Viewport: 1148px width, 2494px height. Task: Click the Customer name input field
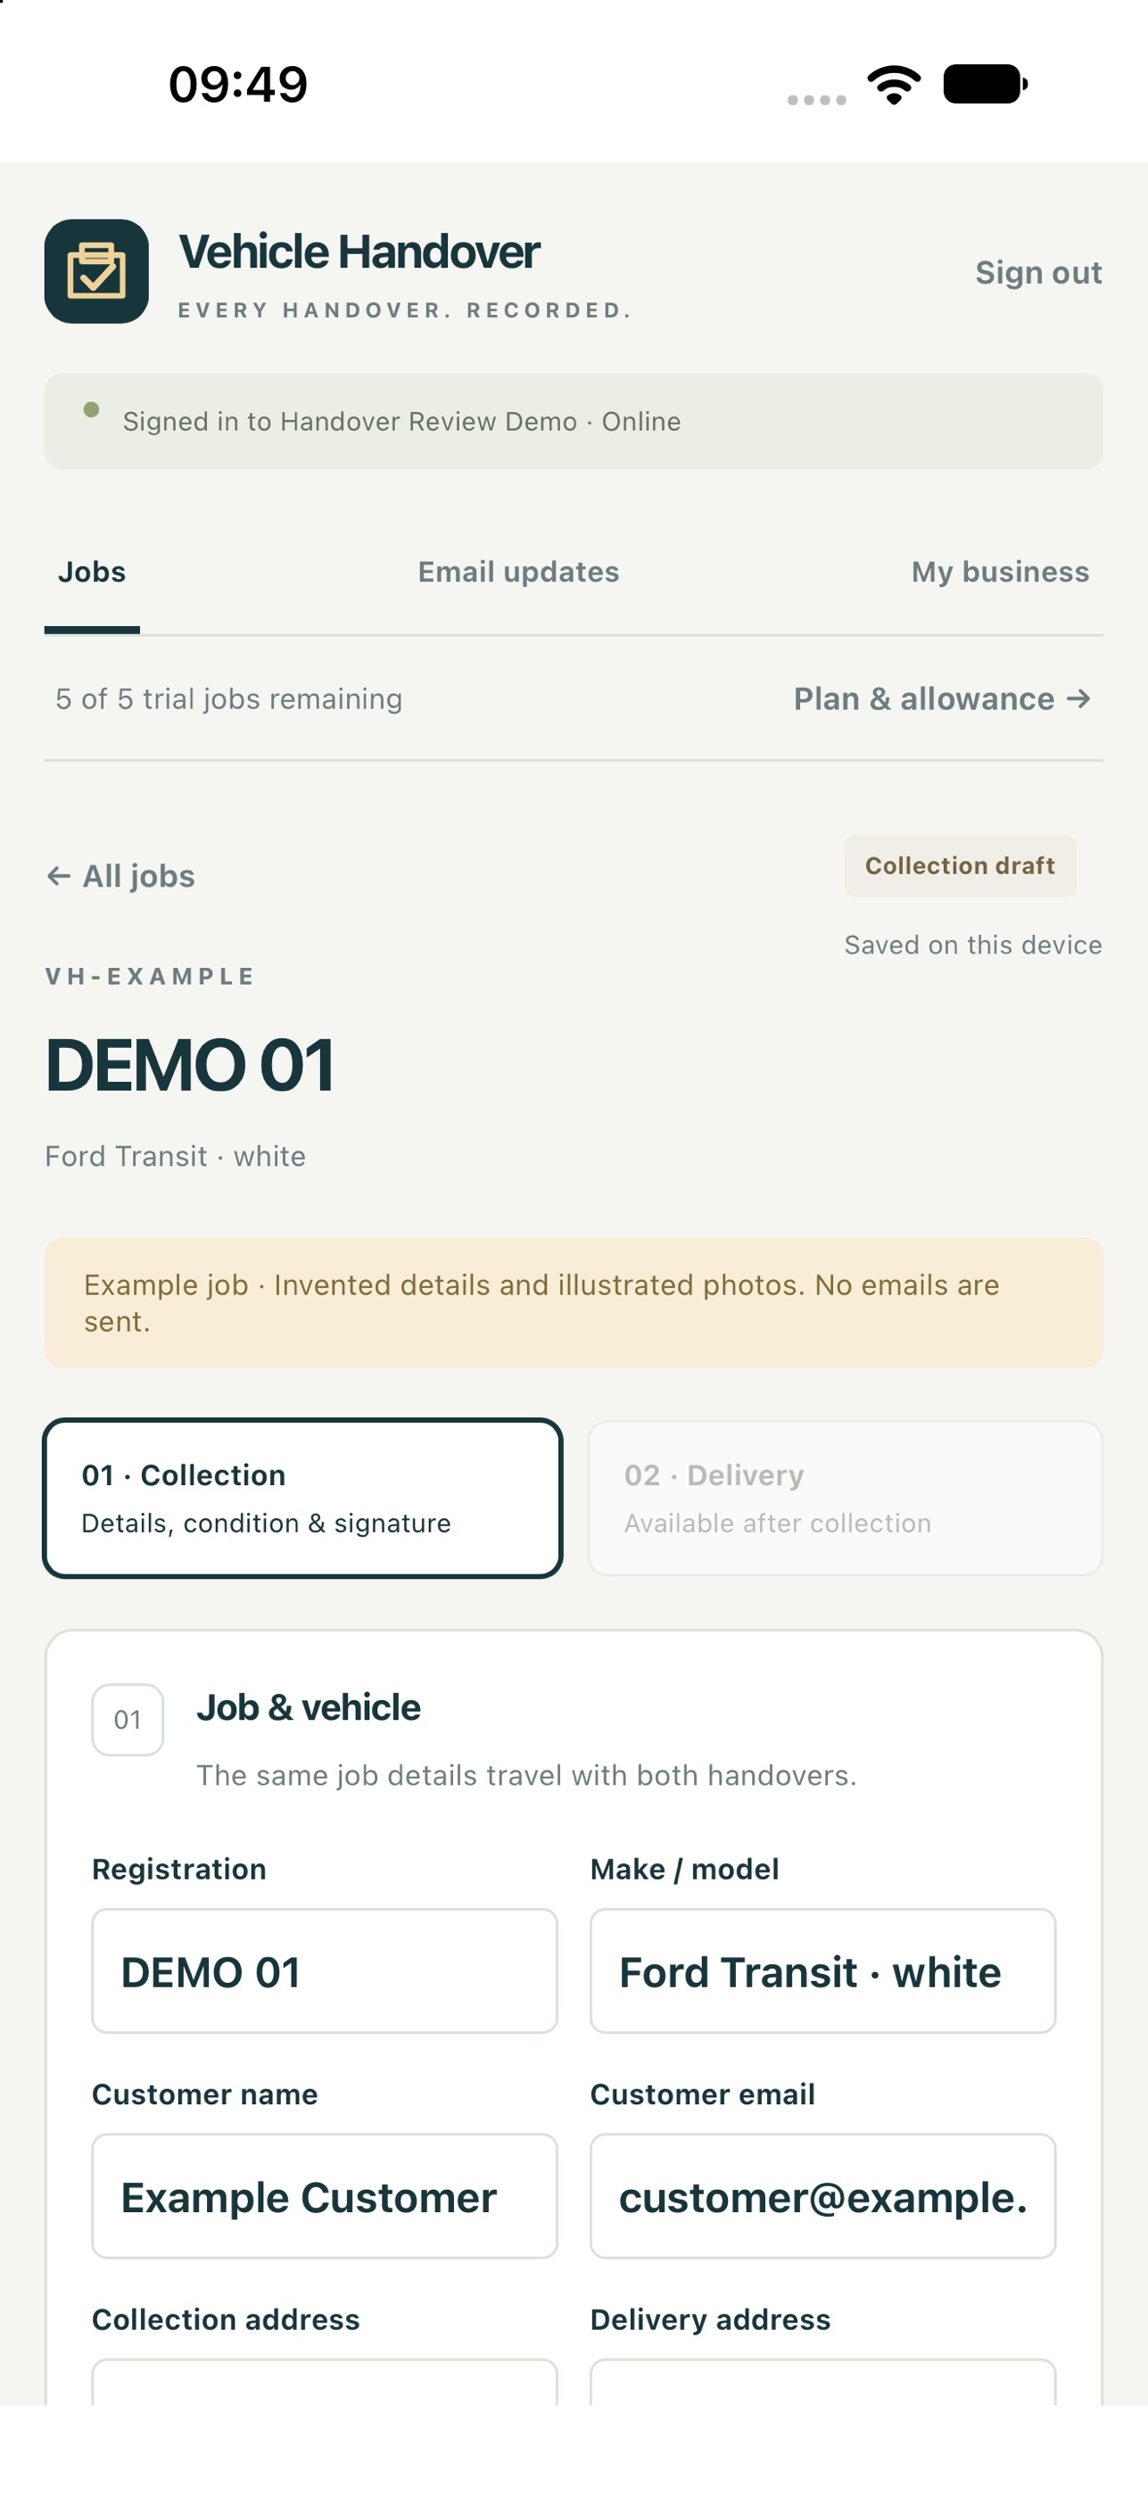[325, 2196]
